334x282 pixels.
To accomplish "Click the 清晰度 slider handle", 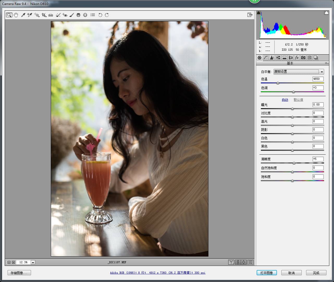I will [294, 163].
